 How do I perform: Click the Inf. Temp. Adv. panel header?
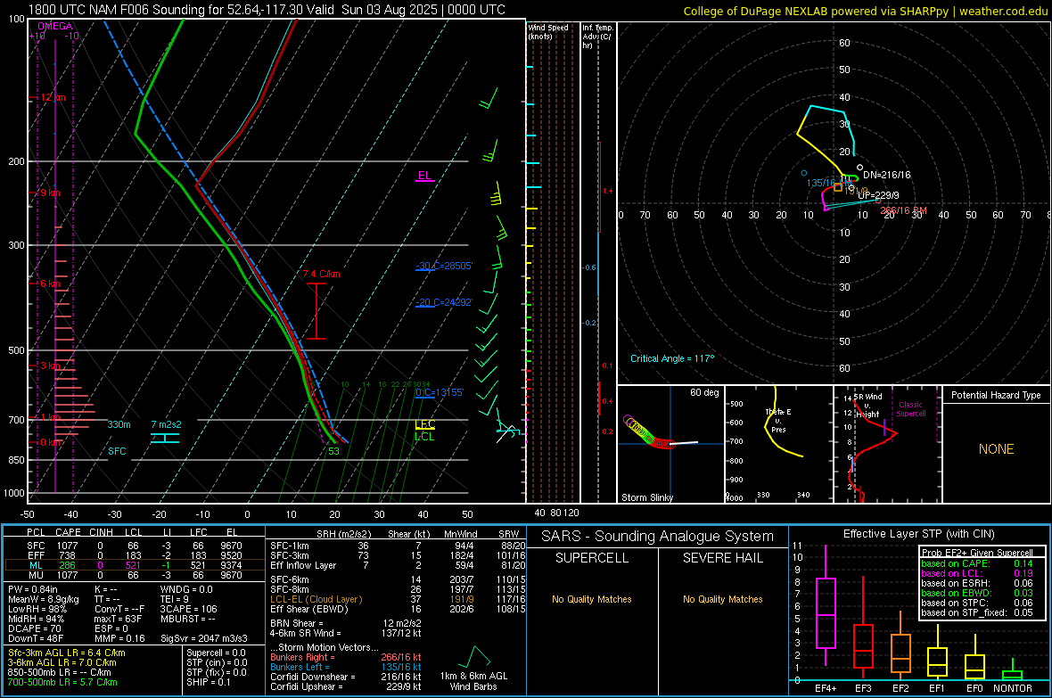coord(597,37)
